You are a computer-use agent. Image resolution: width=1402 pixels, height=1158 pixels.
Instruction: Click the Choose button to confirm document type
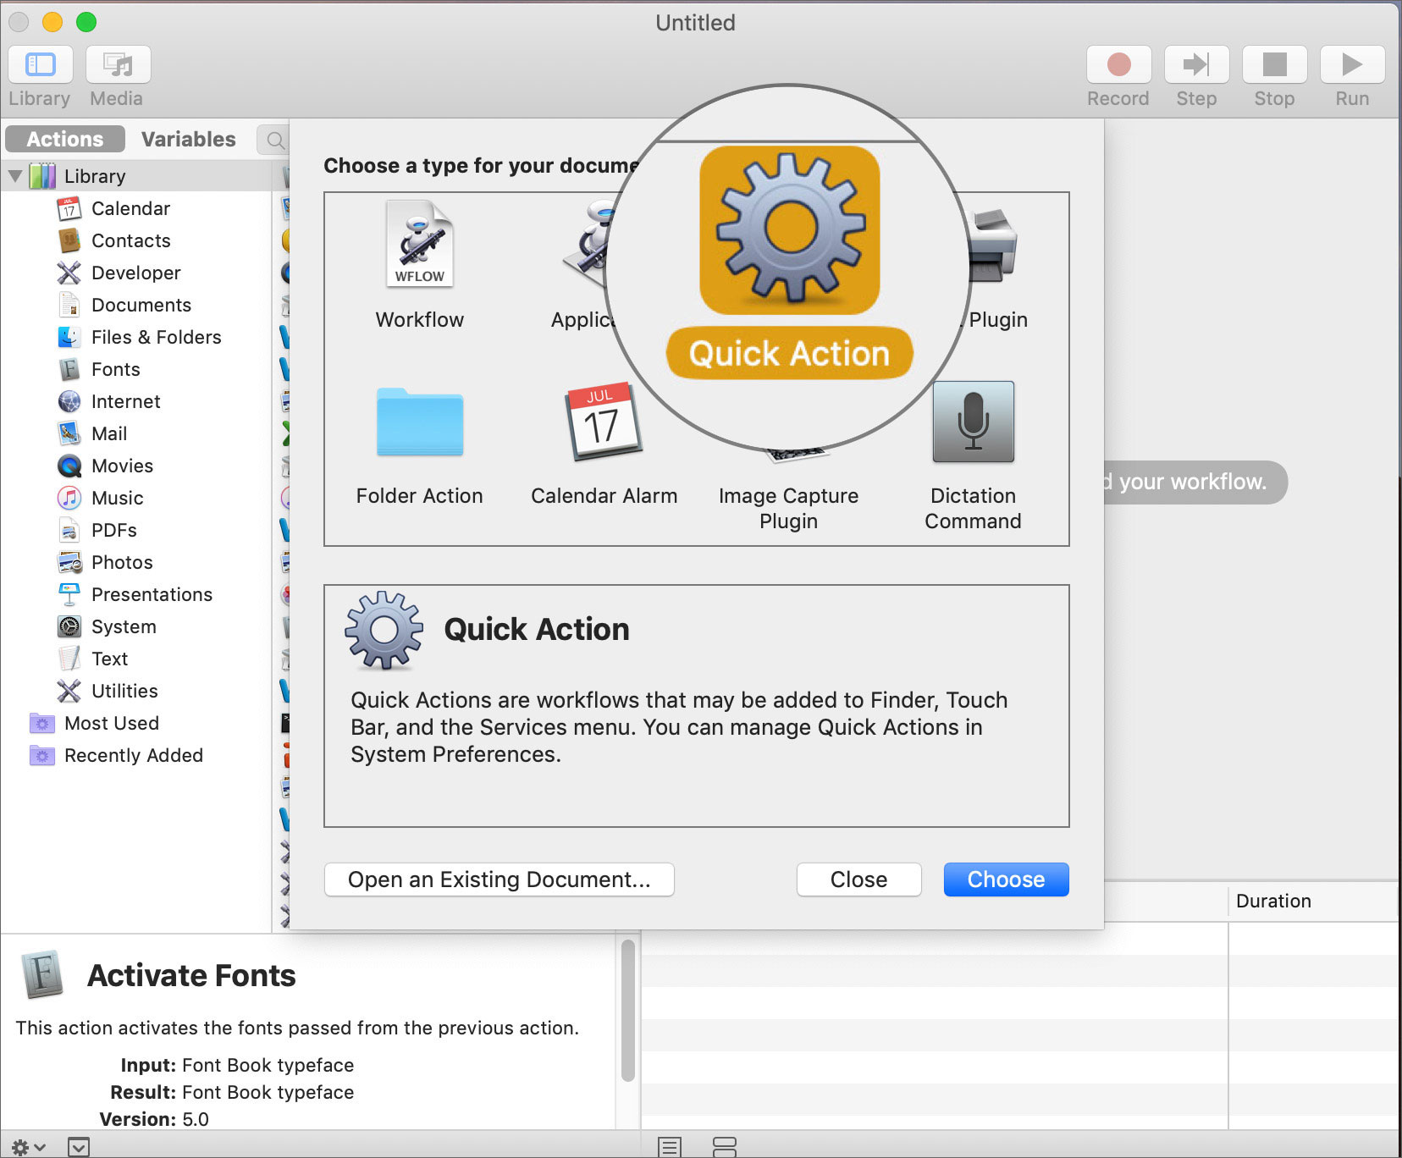point(1006,880)
